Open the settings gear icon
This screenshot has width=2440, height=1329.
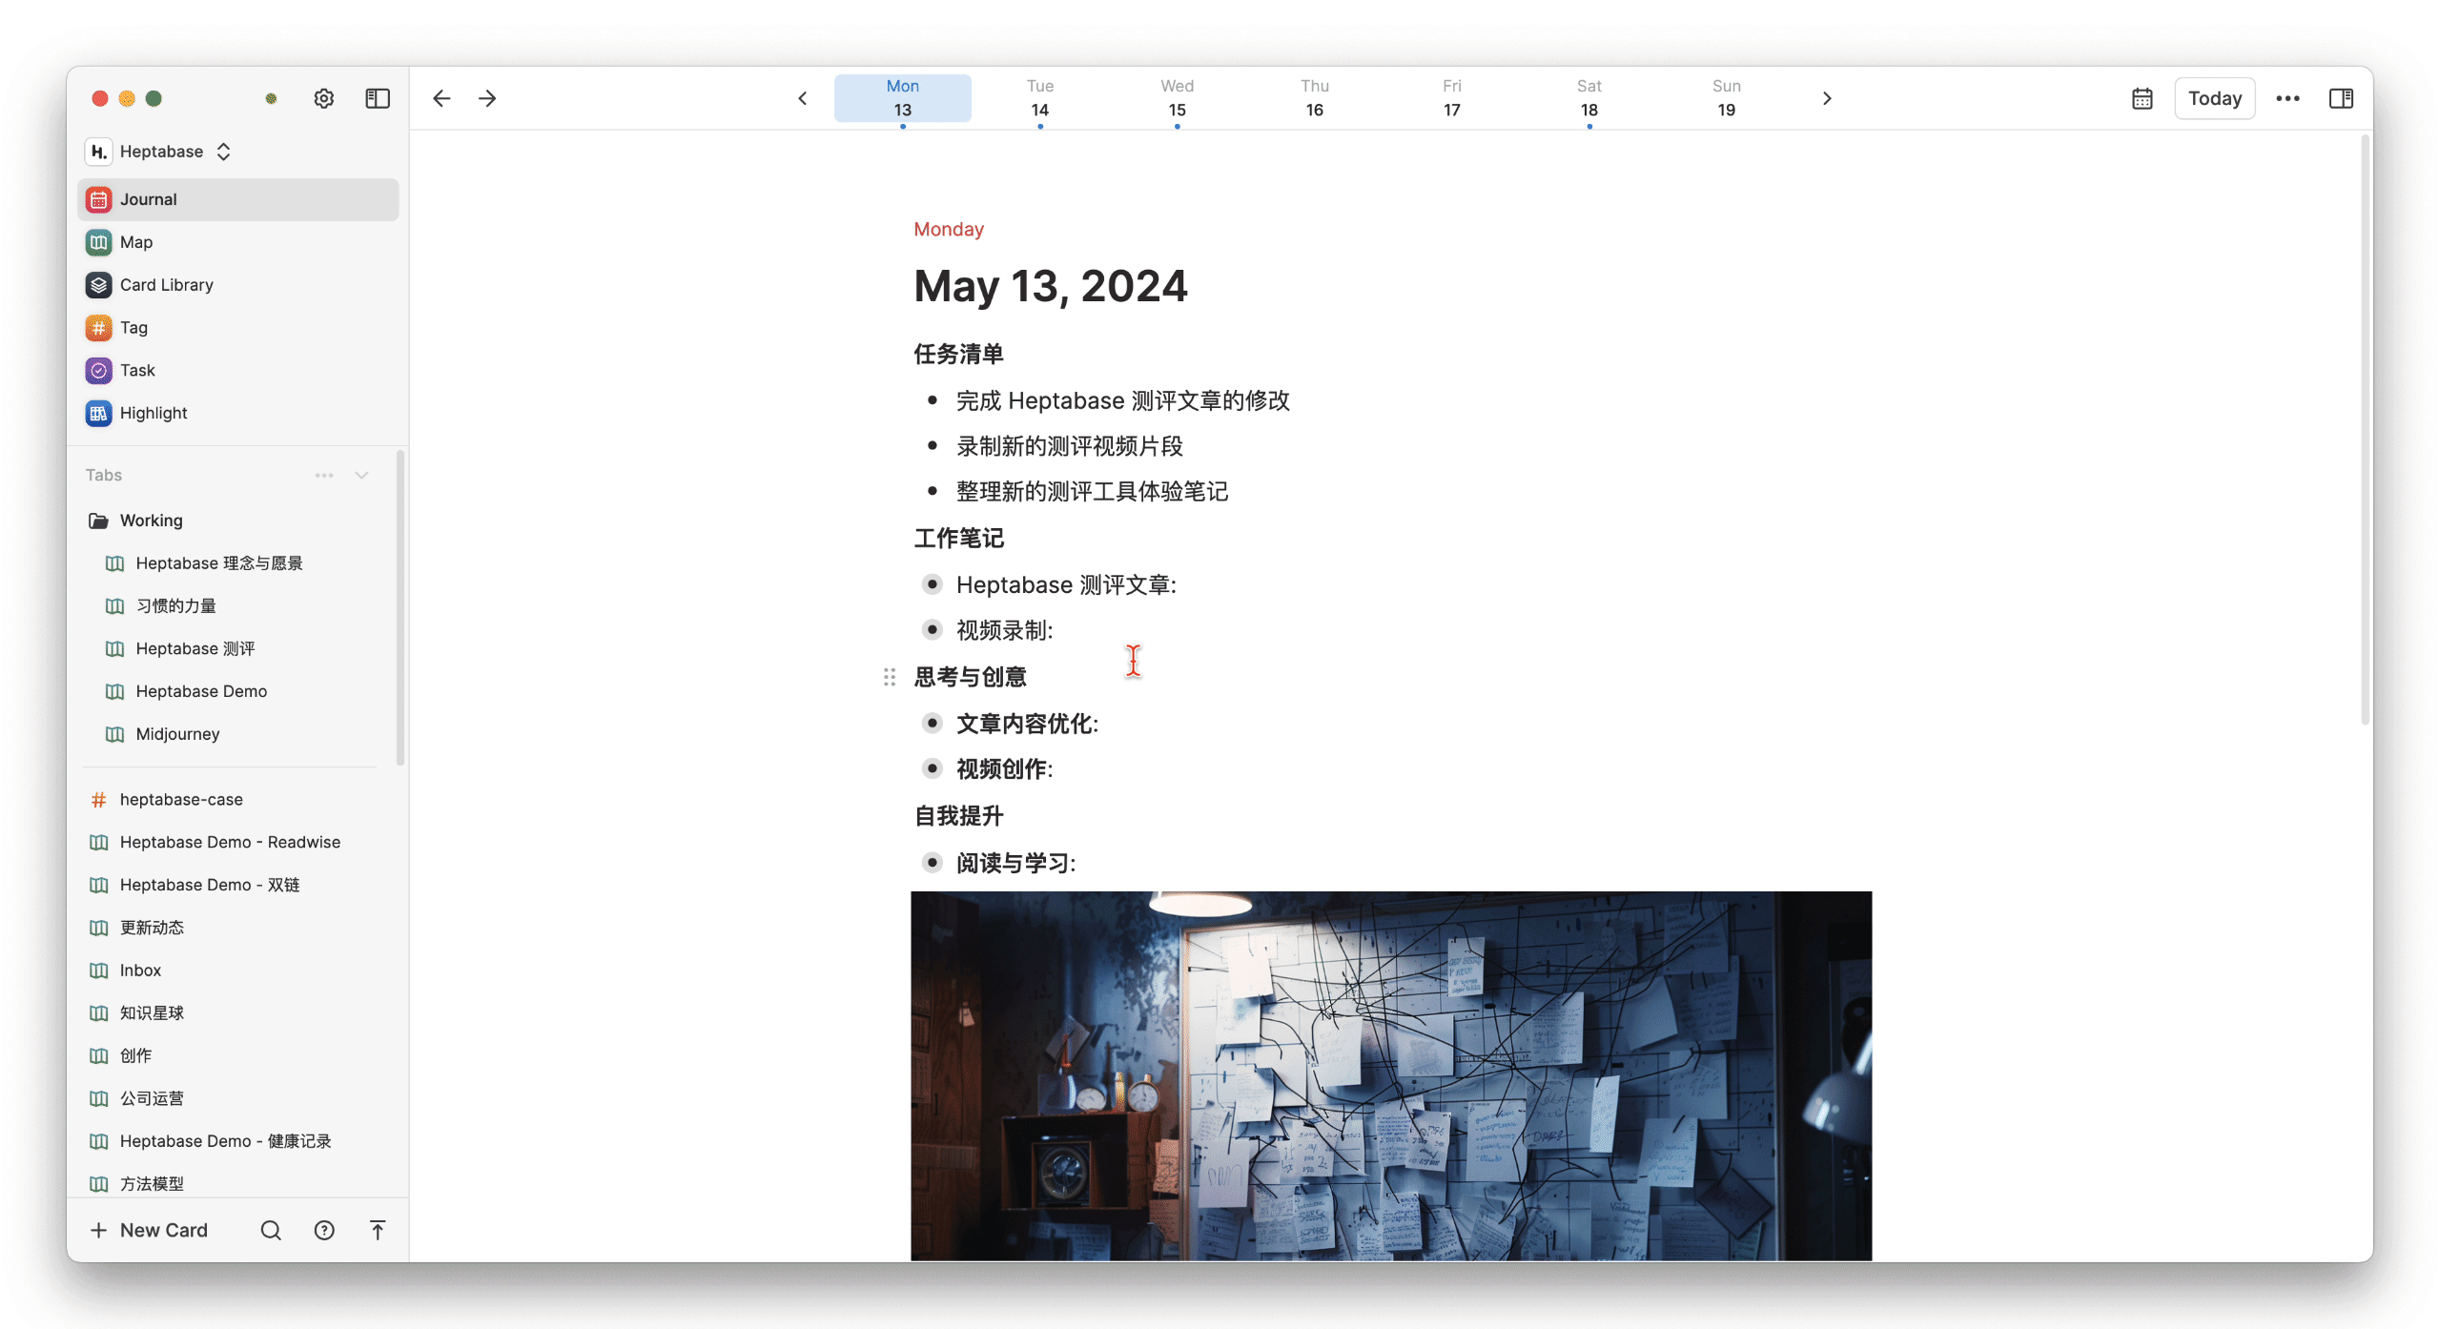pyautogui.click(x=324, y=98)
